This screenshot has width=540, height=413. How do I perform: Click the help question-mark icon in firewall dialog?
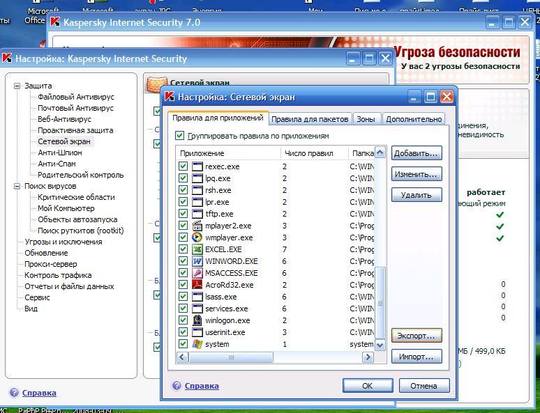click(177, 385)
